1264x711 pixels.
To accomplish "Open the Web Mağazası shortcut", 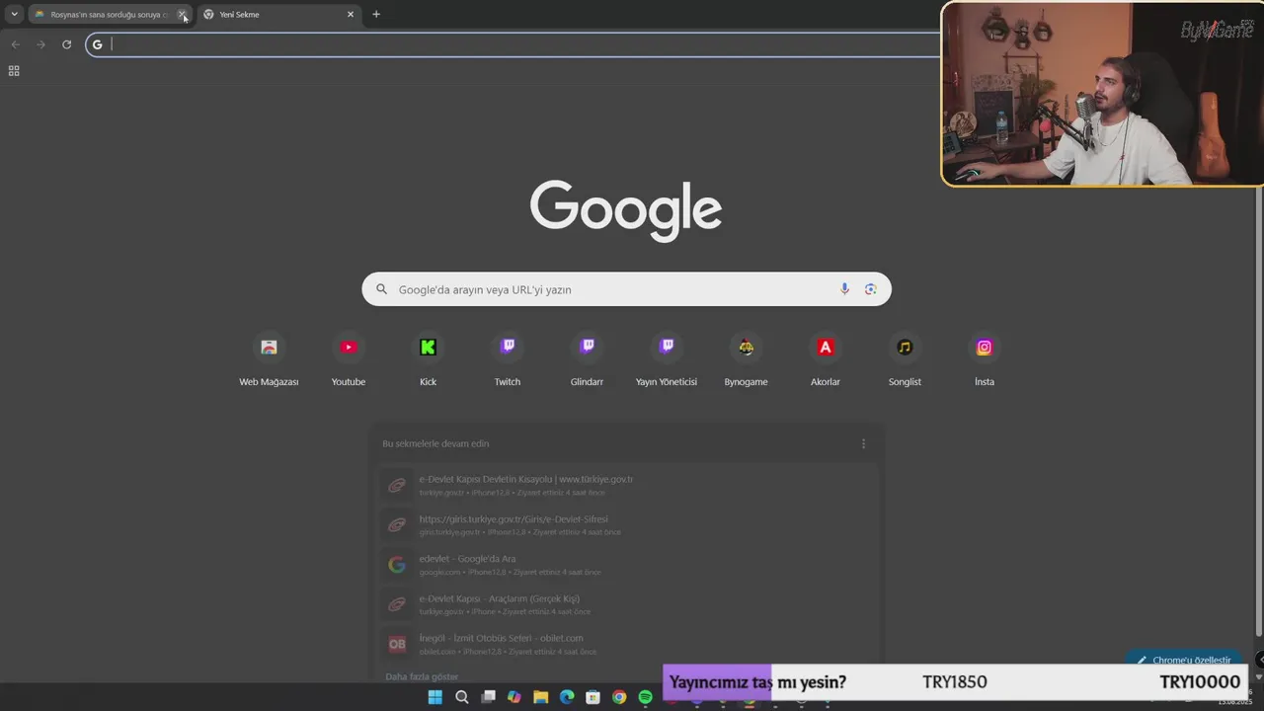I will (269, 360).
